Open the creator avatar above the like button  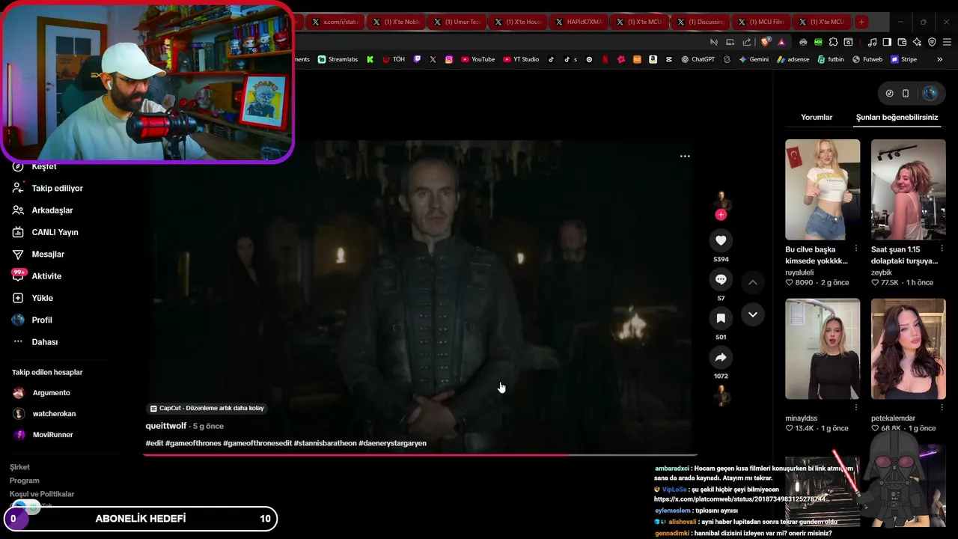(721, 199)
